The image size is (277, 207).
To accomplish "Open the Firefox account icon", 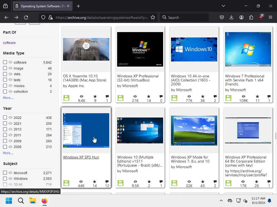I will 241,17.
